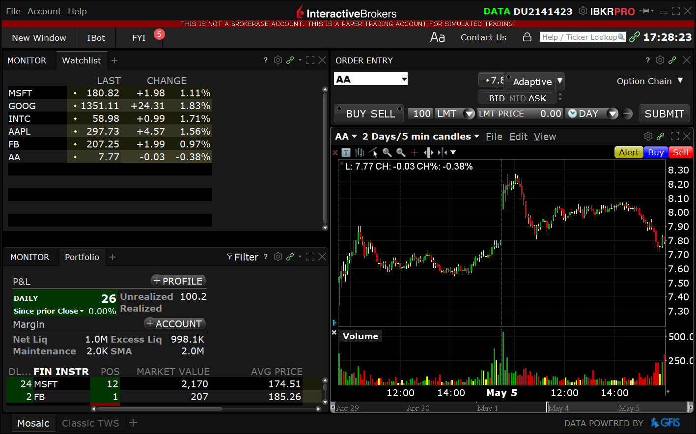696x434 pixels.
Task: Open the AA symbol dropdown in Order Entry
Action: 404,79
